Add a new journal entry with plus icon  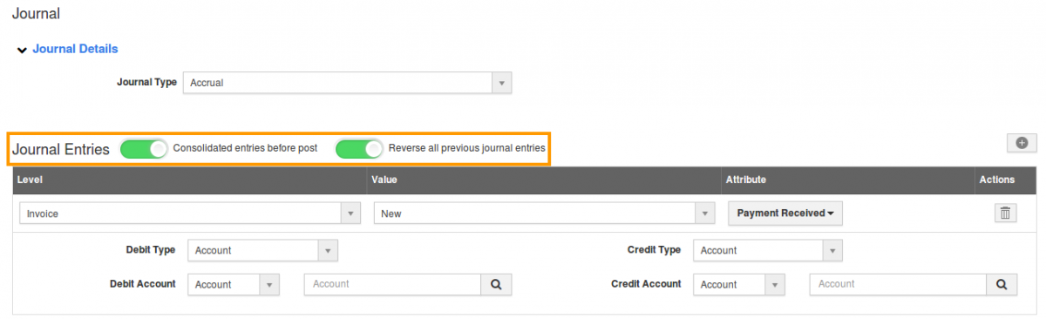(x=1022, y=143)
